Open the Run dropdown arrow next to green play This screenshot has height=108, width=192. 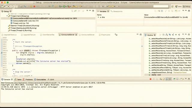(x=66, y=6)
